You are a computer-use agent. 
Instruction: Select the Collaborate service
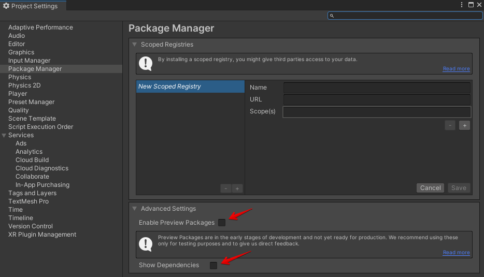[32, 177]
